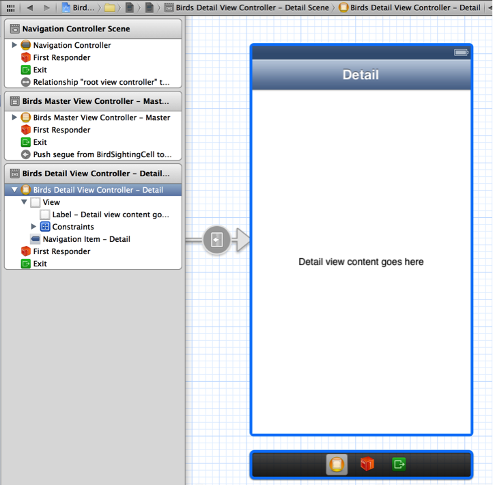Open the related files grid icon in jump bar

pyautogui.click(x=10, y=8)
